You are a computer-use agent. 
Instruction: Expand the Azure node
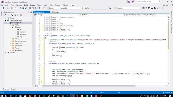[5, 18]
